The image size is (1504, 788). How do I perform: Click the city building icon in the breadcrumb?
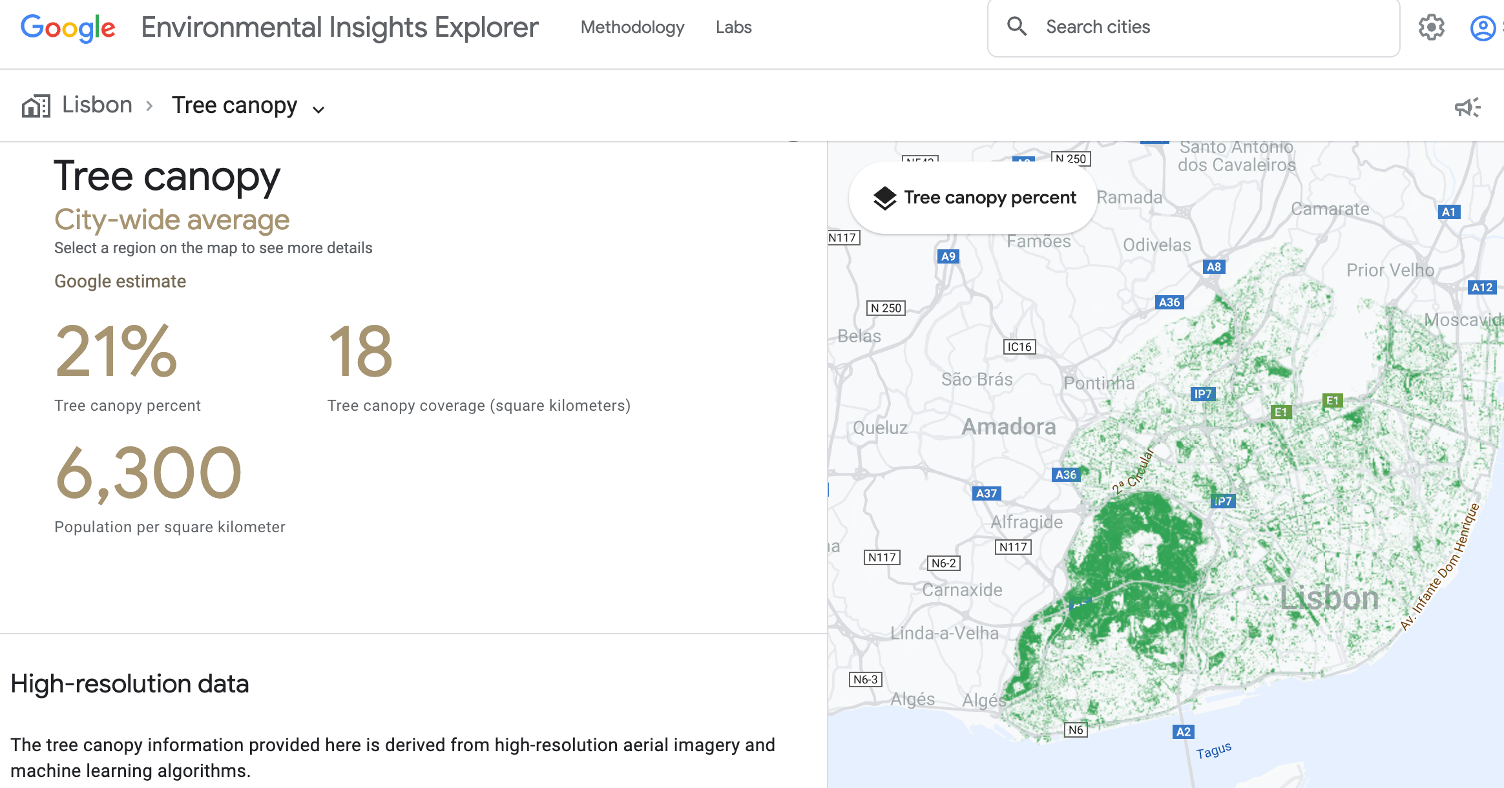tap(37, 105)
